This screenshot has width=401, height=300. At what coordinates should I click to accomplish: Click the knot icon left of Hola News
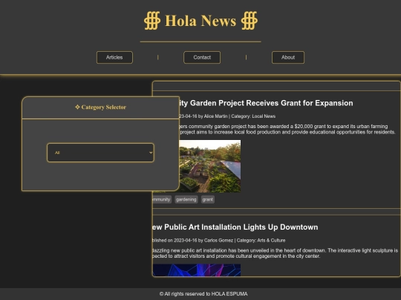coord(152,21)
